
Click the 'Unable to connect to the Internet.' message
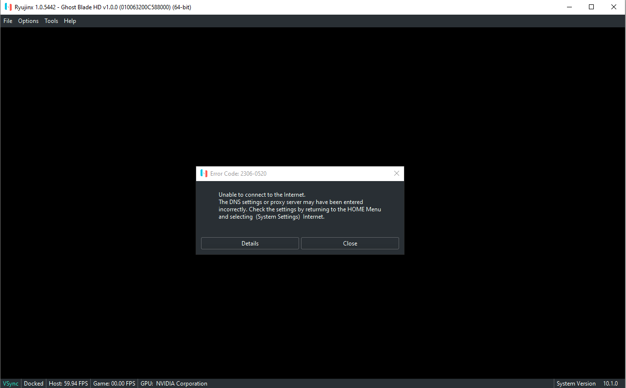point(262,195)
